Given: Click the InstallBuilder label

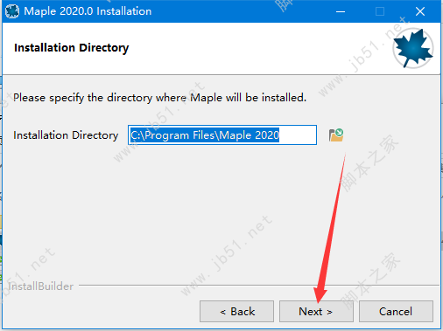Looking at the screenshot, I should pyautogui.click(x=41, y=286).
